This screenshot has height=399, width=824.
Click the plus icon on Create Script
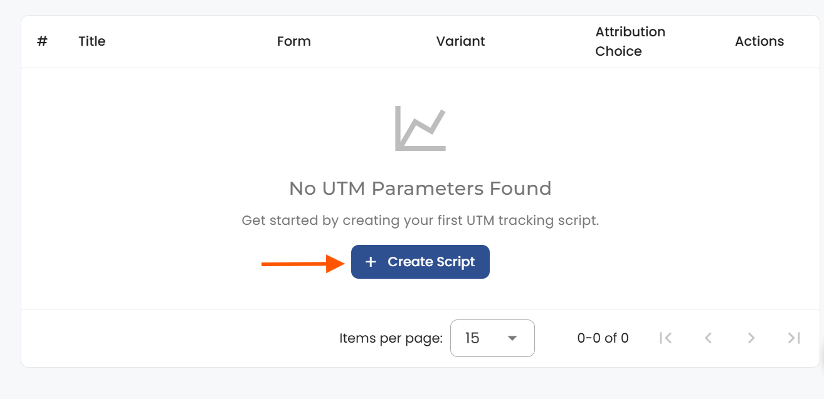[371, 262]
